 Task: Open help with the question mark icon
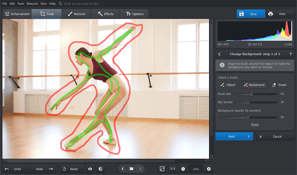coord(291,54)
